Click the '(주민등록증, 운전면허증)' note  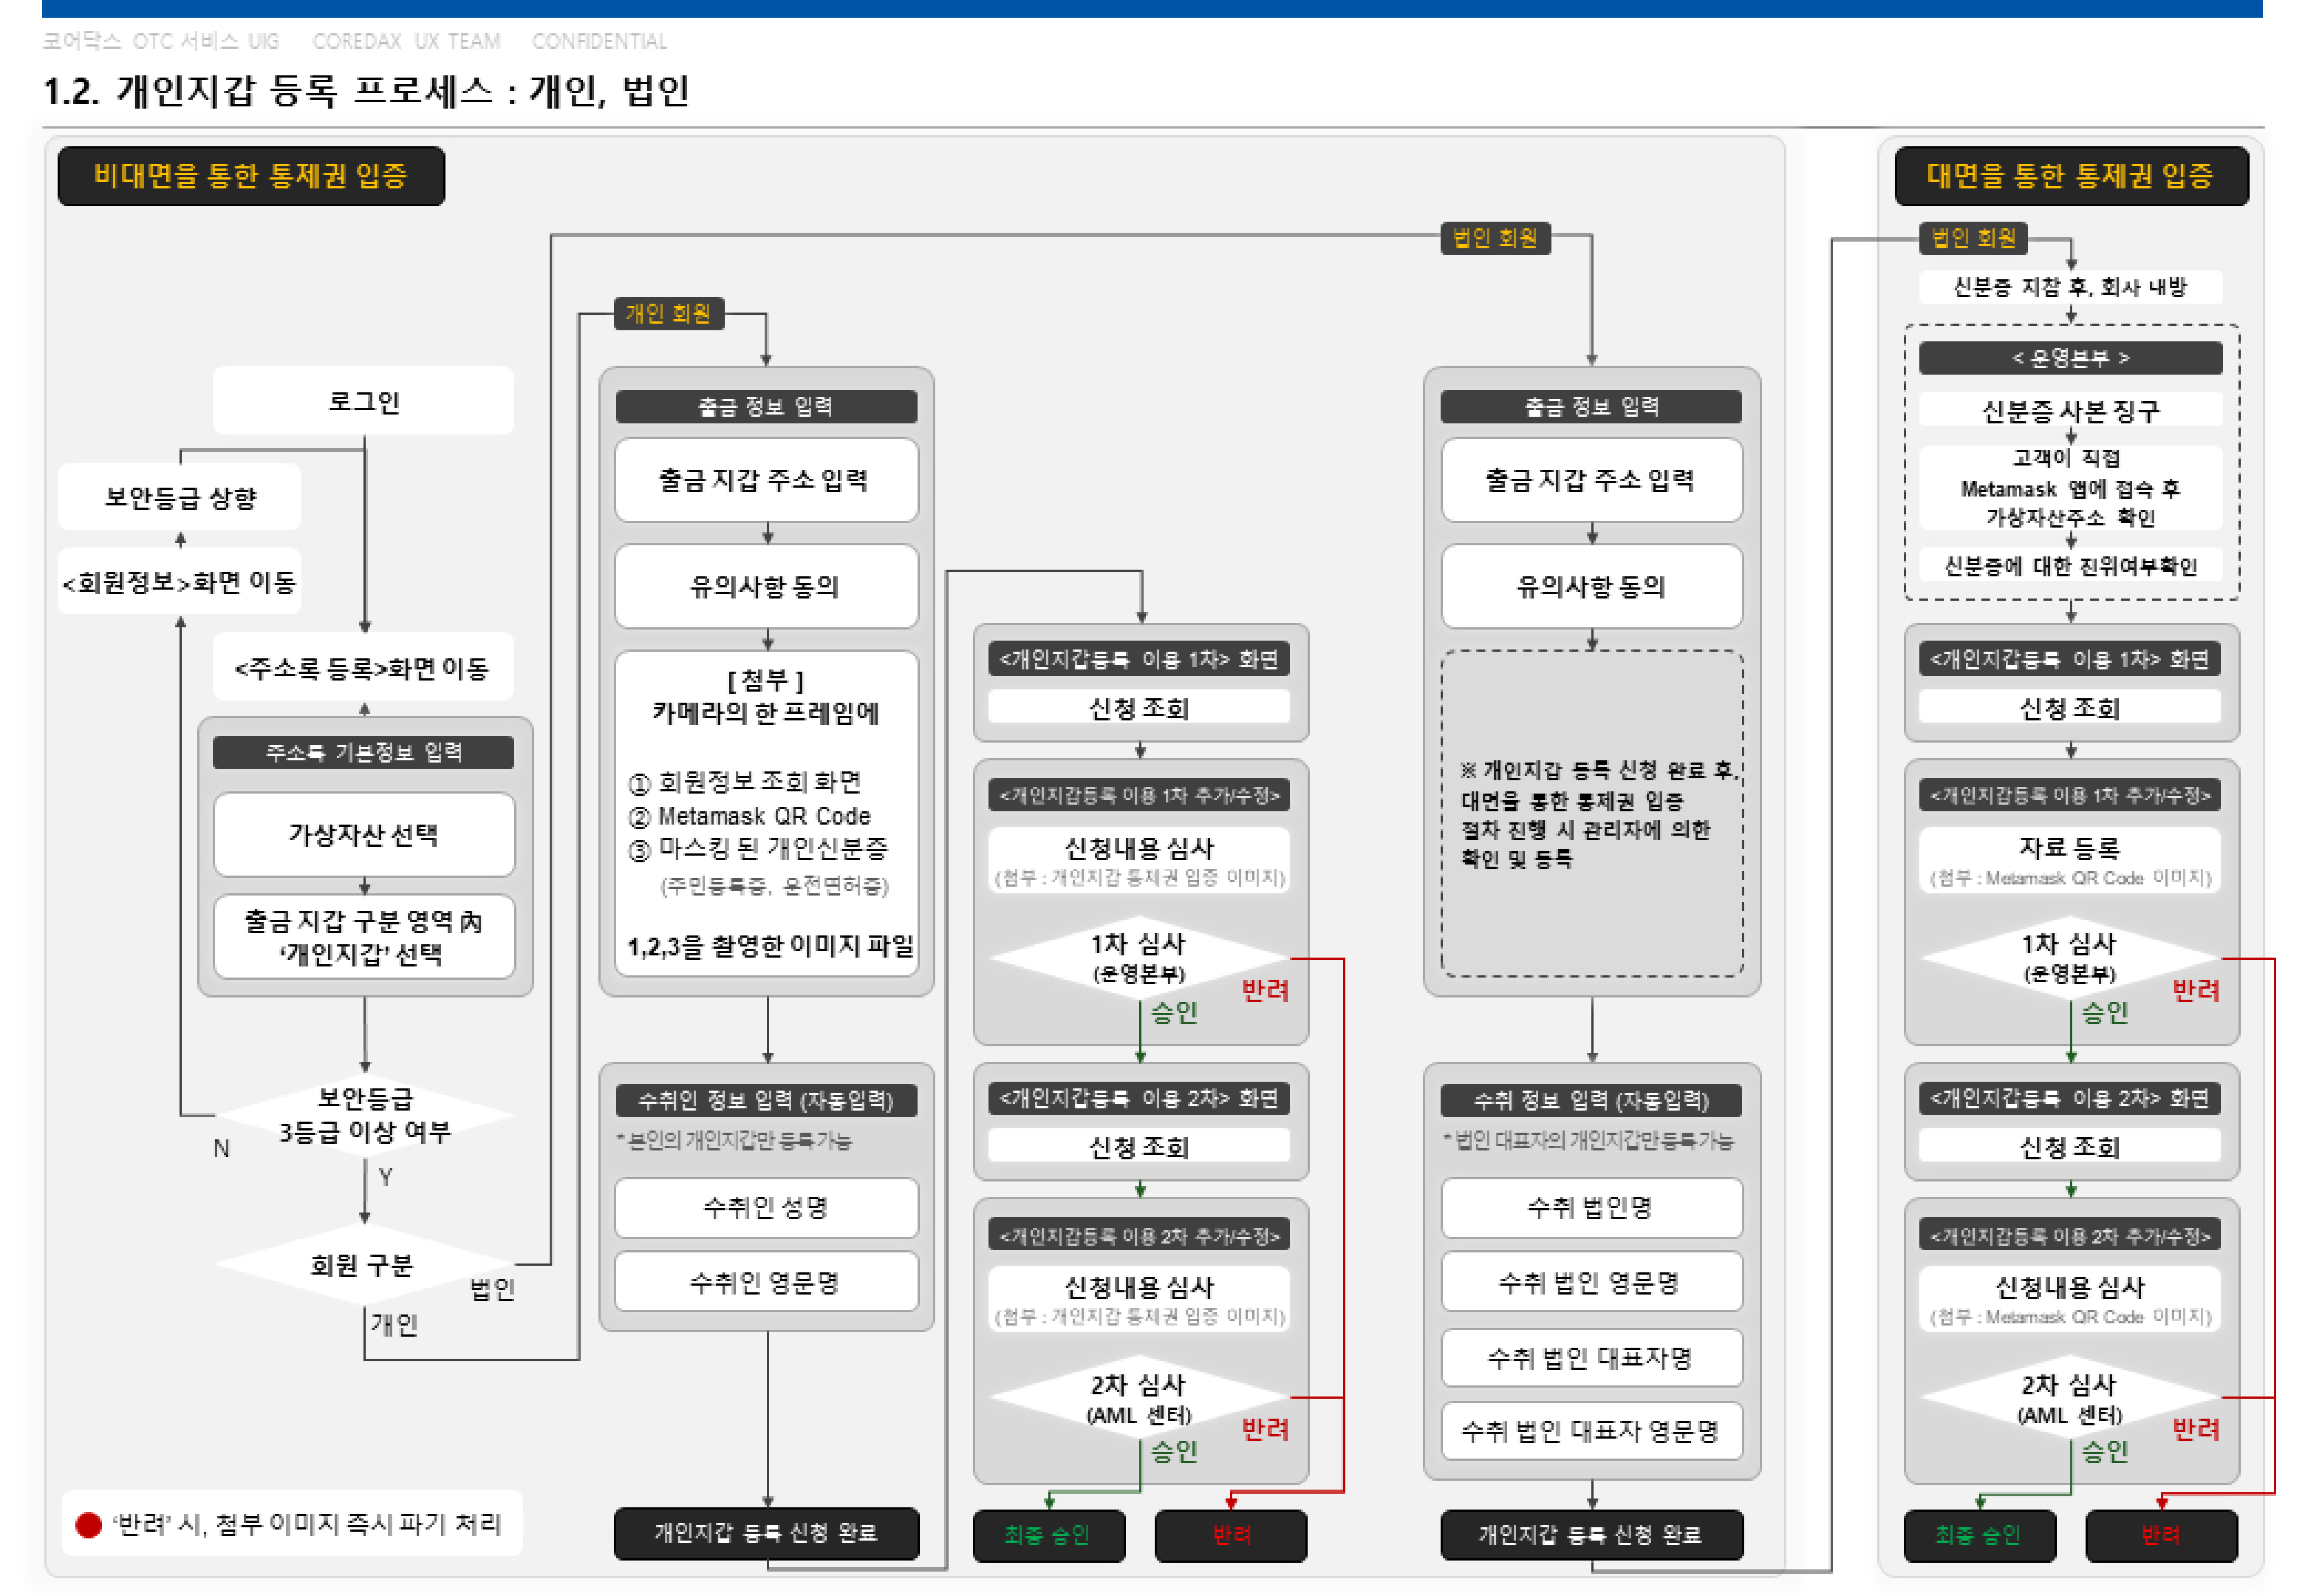click(775, 885)
